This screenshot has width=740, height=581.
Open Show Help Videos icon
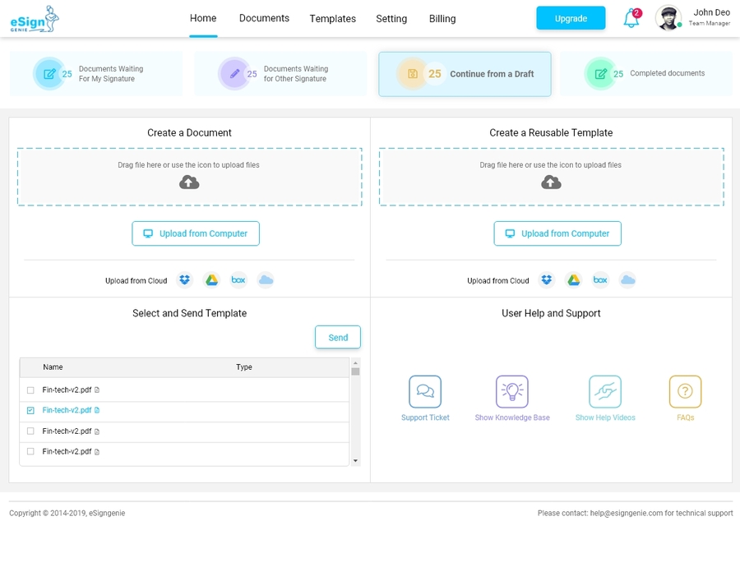coord(605,391)
